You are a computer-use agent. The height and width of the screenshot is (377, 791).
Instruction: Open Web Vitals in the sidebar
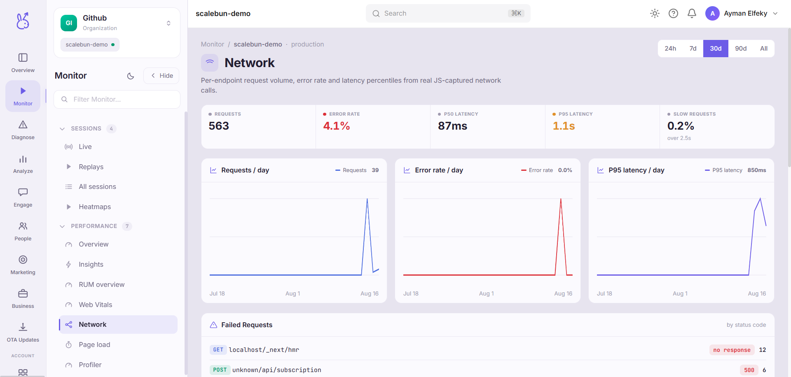[118, 305]
